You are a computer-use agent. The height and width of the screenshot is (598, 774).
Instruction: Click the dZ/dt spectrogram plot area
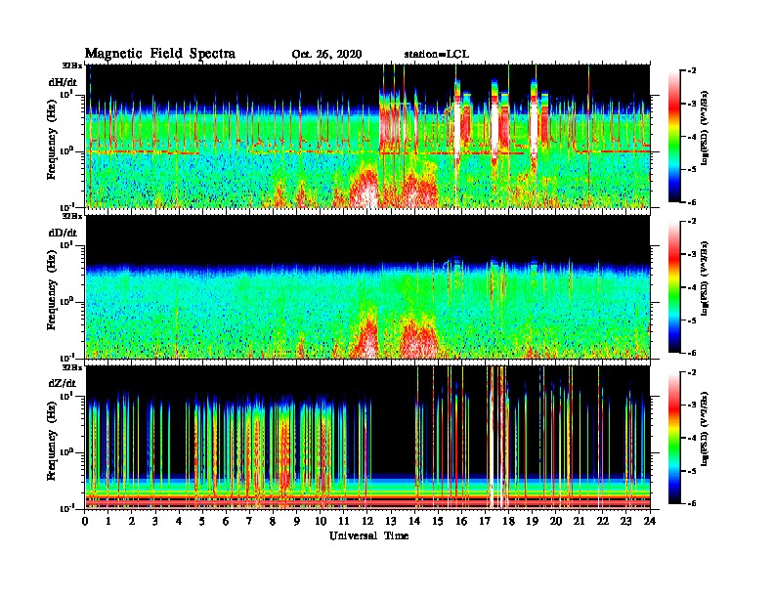coord(368,438)
